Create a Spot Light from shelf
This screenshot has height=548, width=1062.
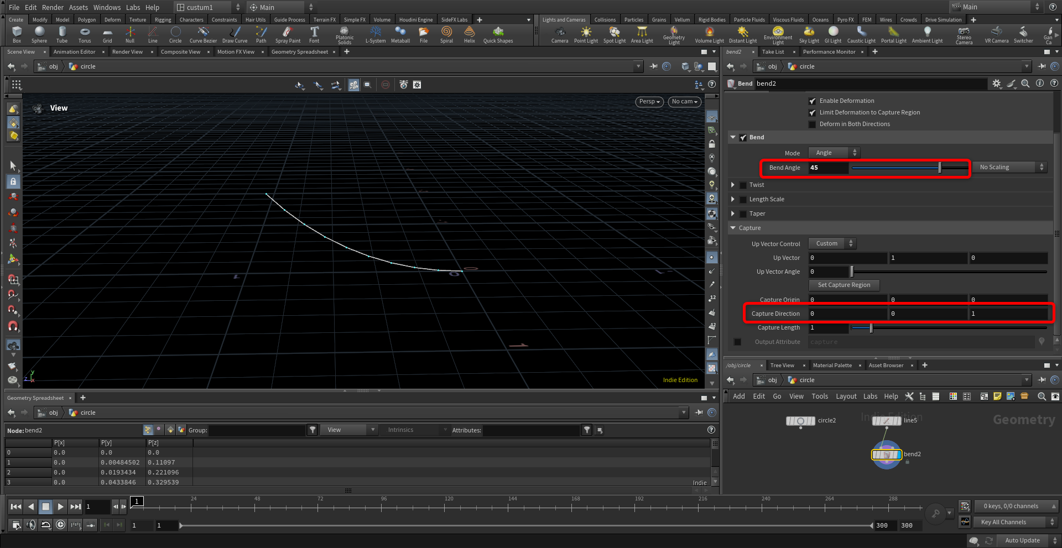[614, 34]
